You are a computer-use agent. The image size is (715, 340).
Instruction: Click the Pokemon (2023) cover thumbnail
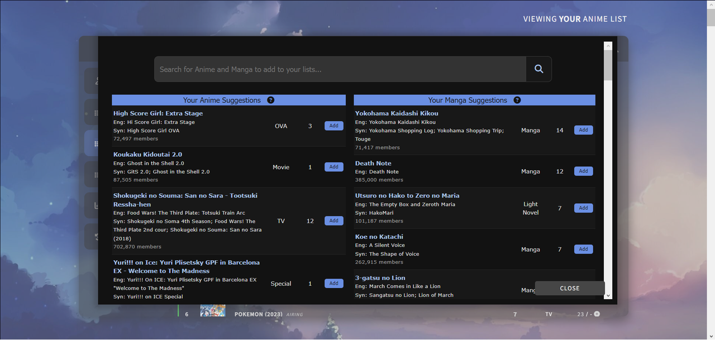point(213,311)
